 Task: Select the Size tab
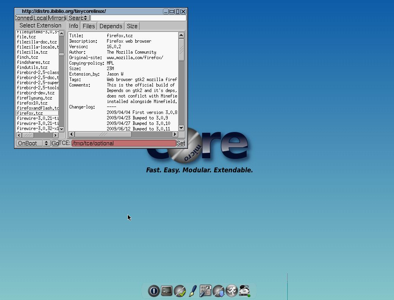pos(132,26)
